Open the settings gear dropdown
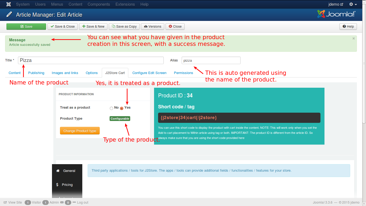The image size is (366, 206). click(x=353, y=4)
